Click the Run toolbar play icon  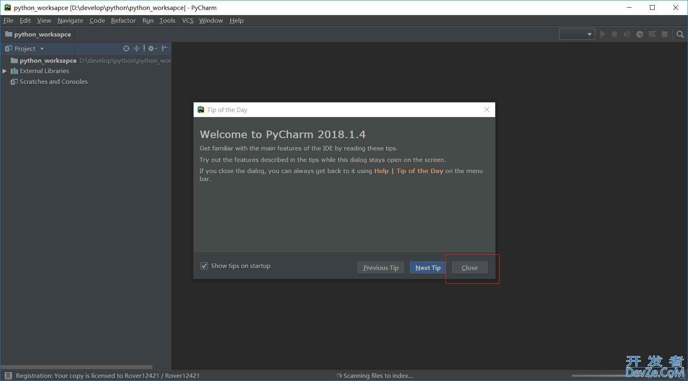603,35
